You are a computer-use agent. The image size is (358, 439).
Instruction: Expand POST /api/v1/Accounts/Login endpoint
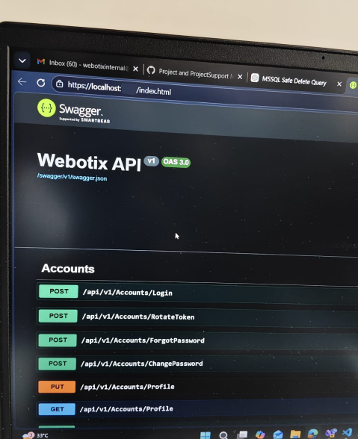click(197, 293)
